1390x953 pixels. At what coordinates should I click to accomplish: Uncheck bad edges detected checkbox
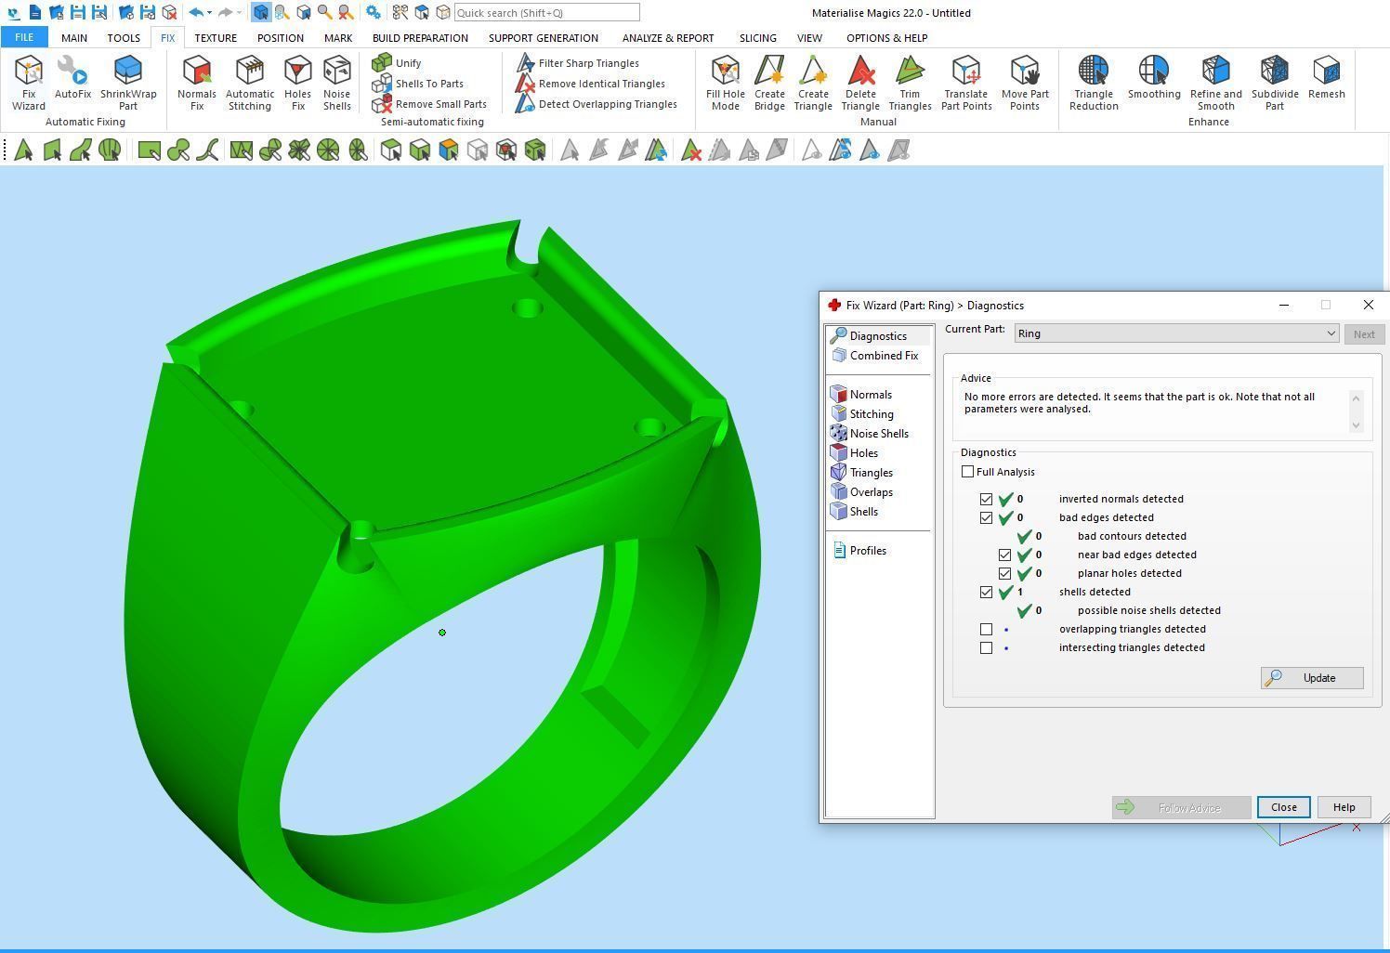986,517
